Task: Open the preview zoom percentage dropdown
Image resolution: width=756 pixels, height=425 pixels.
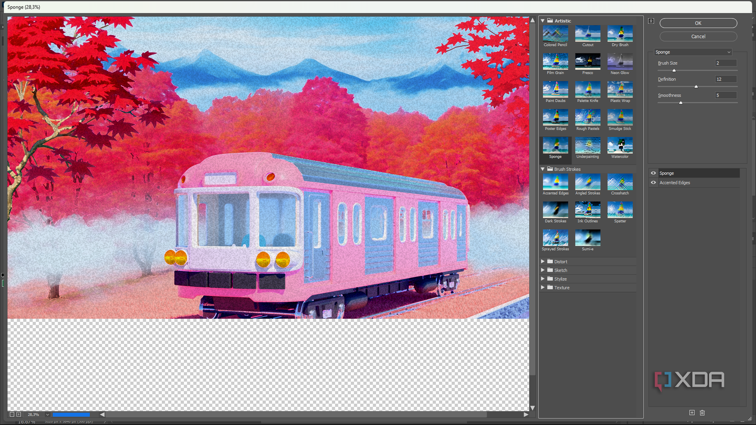Action: pos(47,414)
